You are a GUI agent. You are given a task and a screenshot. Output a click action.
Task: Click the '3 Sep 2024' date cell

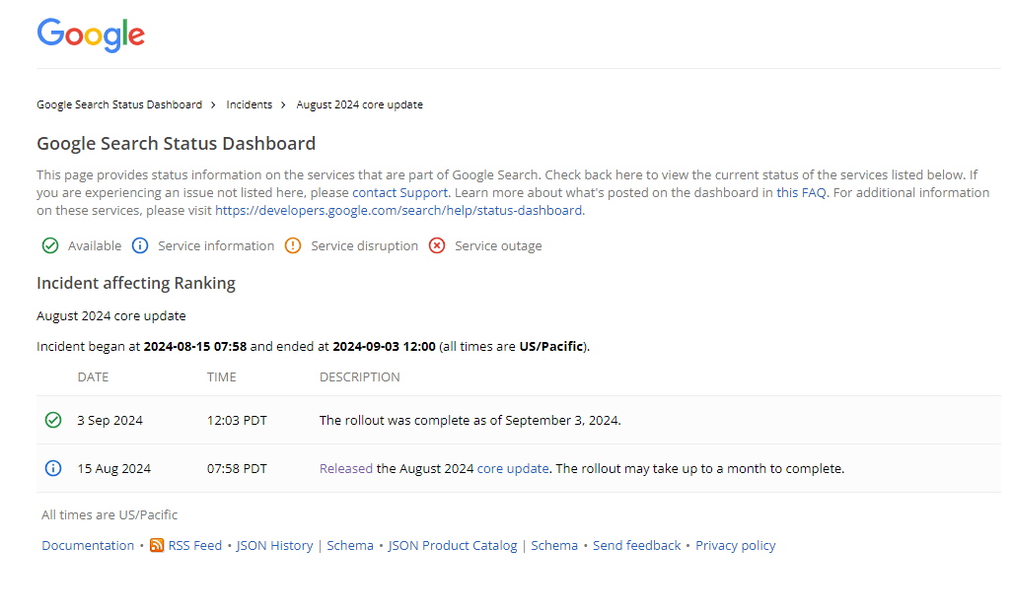coord(110,420)
